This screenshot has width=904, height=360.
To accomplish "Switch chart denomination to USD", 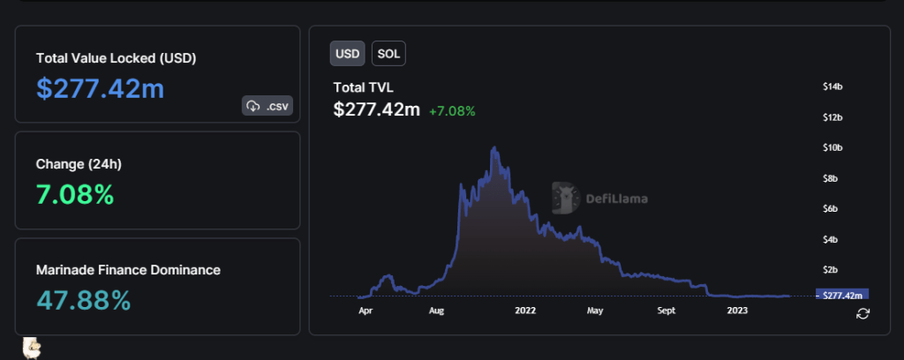I will tap(348, 54).
